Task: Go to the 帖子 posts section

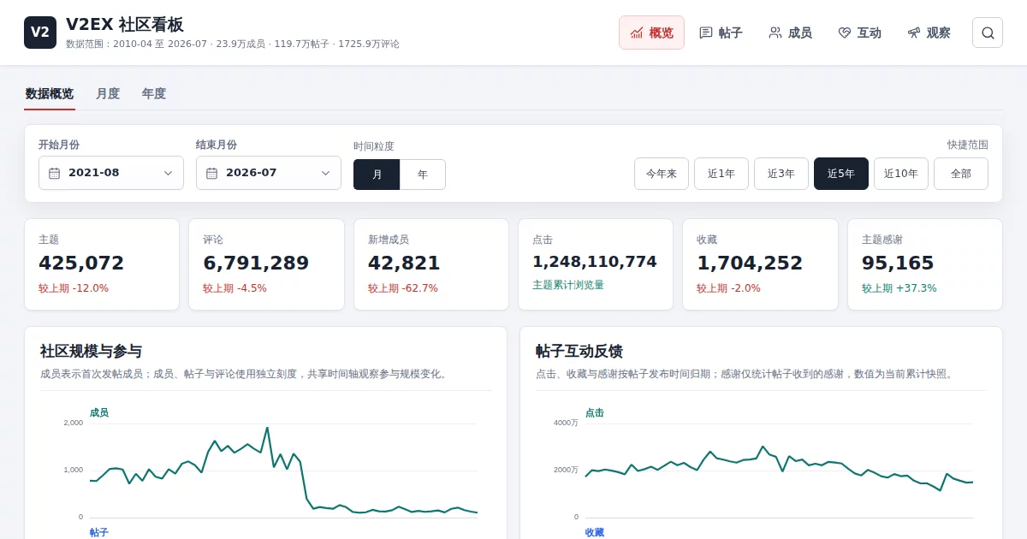Action: point(721,33)
